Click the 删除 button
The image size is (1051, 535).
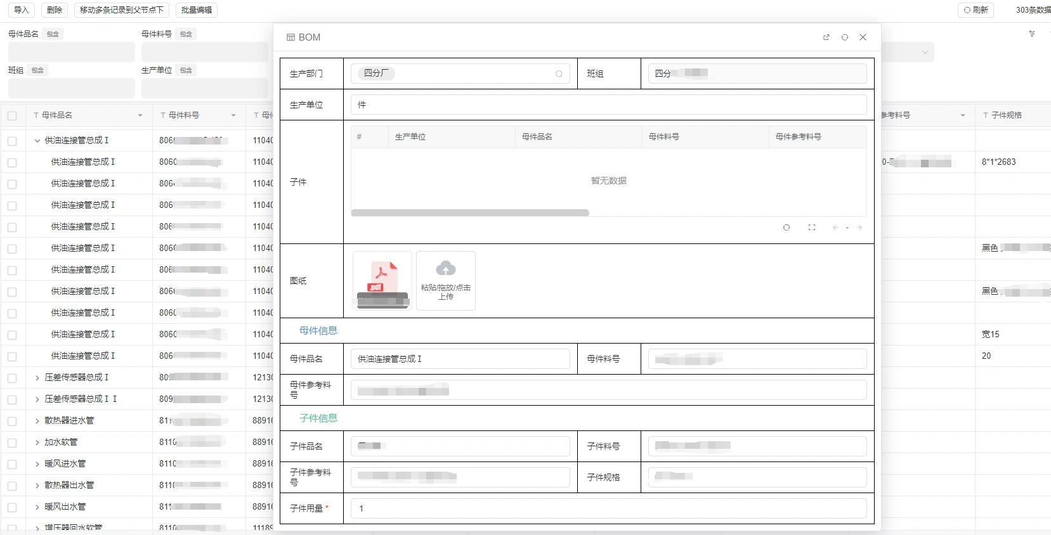(55, 10)
